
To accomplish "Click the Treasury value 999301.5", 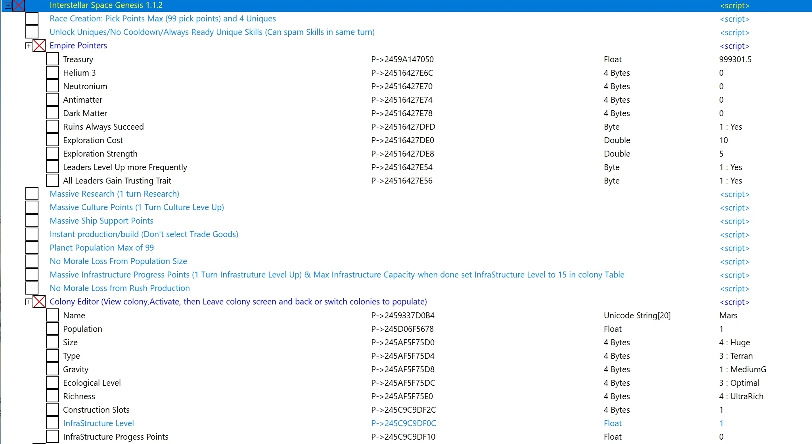I will [x=735, y=59].
